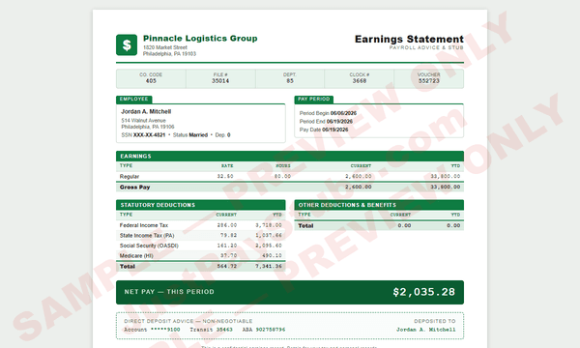This screenshot has height=348, width=580.
Task: Click the Medicare current value 37.70
Action: click(x=228, y=255)
